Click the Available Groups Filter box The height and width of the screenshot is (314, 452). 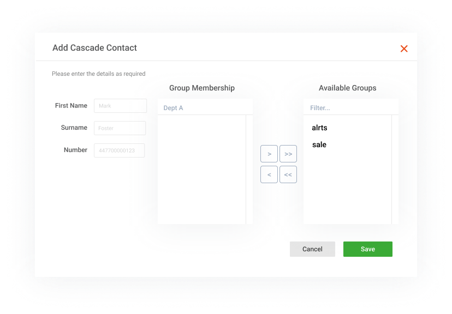click(350, 108)
